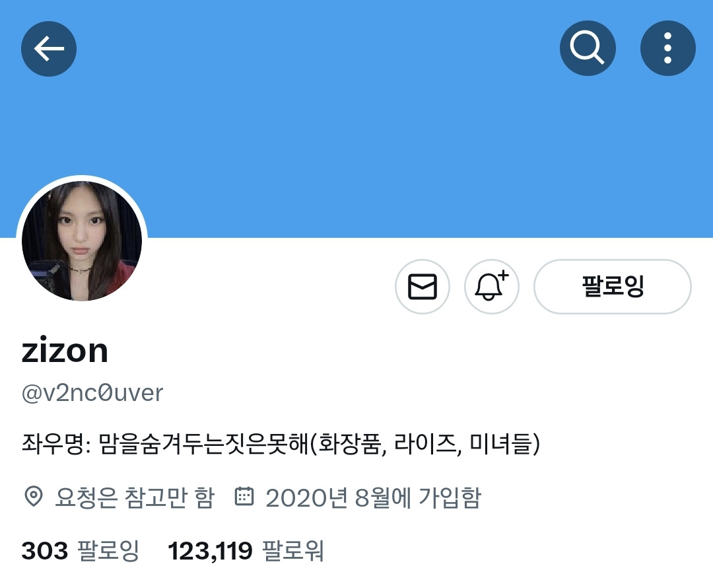
Task: Send a direct message via envelope icon
Action: point(423,287)
